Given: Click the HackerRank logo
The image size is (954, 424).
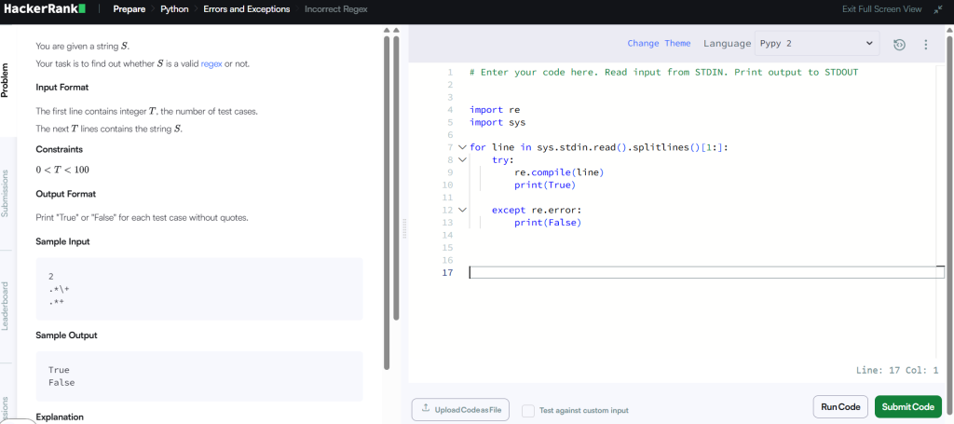Looking at the screenshot, I should pyautogui.click(x=45, y=9).
